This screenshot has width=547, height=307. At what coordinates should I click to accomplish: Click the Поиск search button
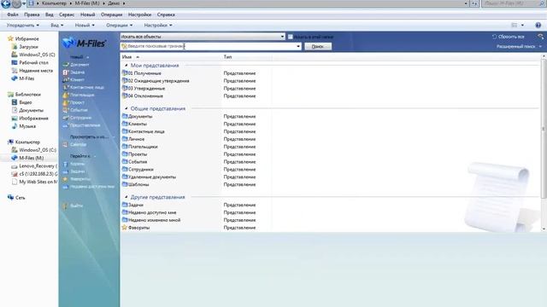(x=318, y=46)
